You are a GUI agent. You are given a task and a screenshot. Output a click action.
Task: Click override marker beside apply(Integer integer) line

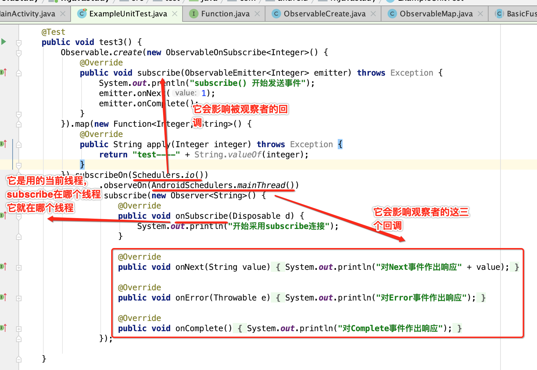3,144
